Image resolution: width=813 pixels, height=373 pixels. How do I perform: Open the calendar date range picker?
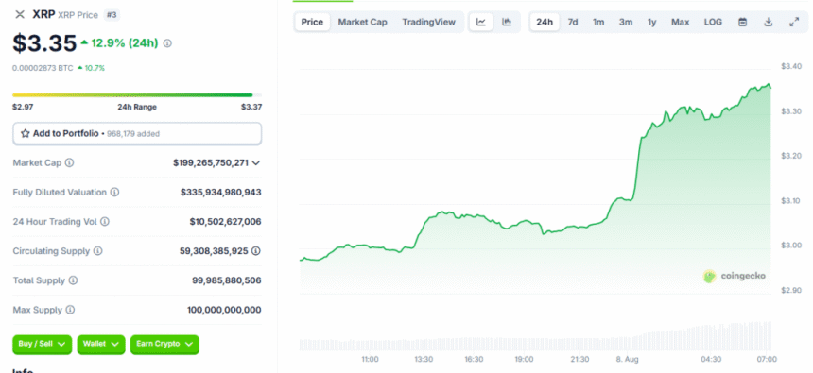(x=742, y=23)
